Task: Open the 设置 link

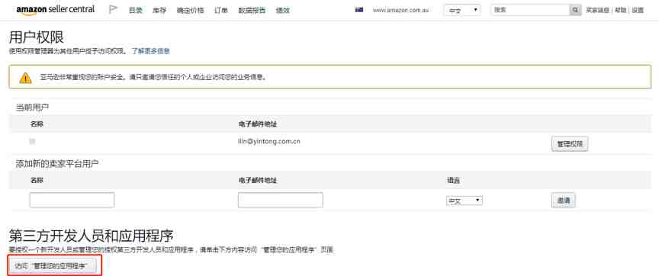Action: pos(638,10)
